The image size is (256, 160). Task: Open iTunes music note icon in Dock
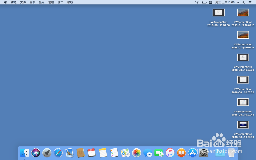170,153
